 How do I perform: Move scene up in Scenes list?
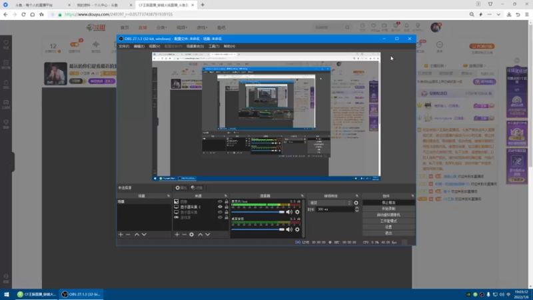coord(137,235)
